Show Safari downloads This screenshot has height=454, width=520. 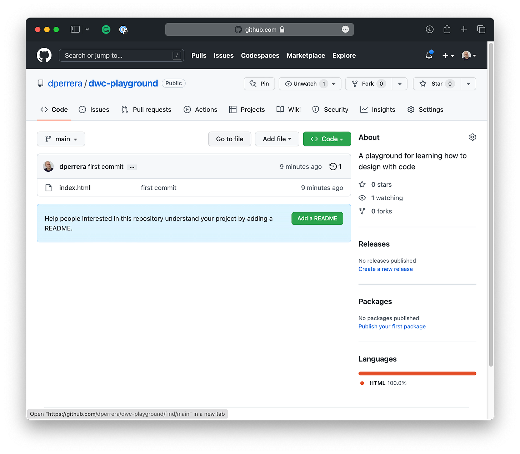(430, 29)
